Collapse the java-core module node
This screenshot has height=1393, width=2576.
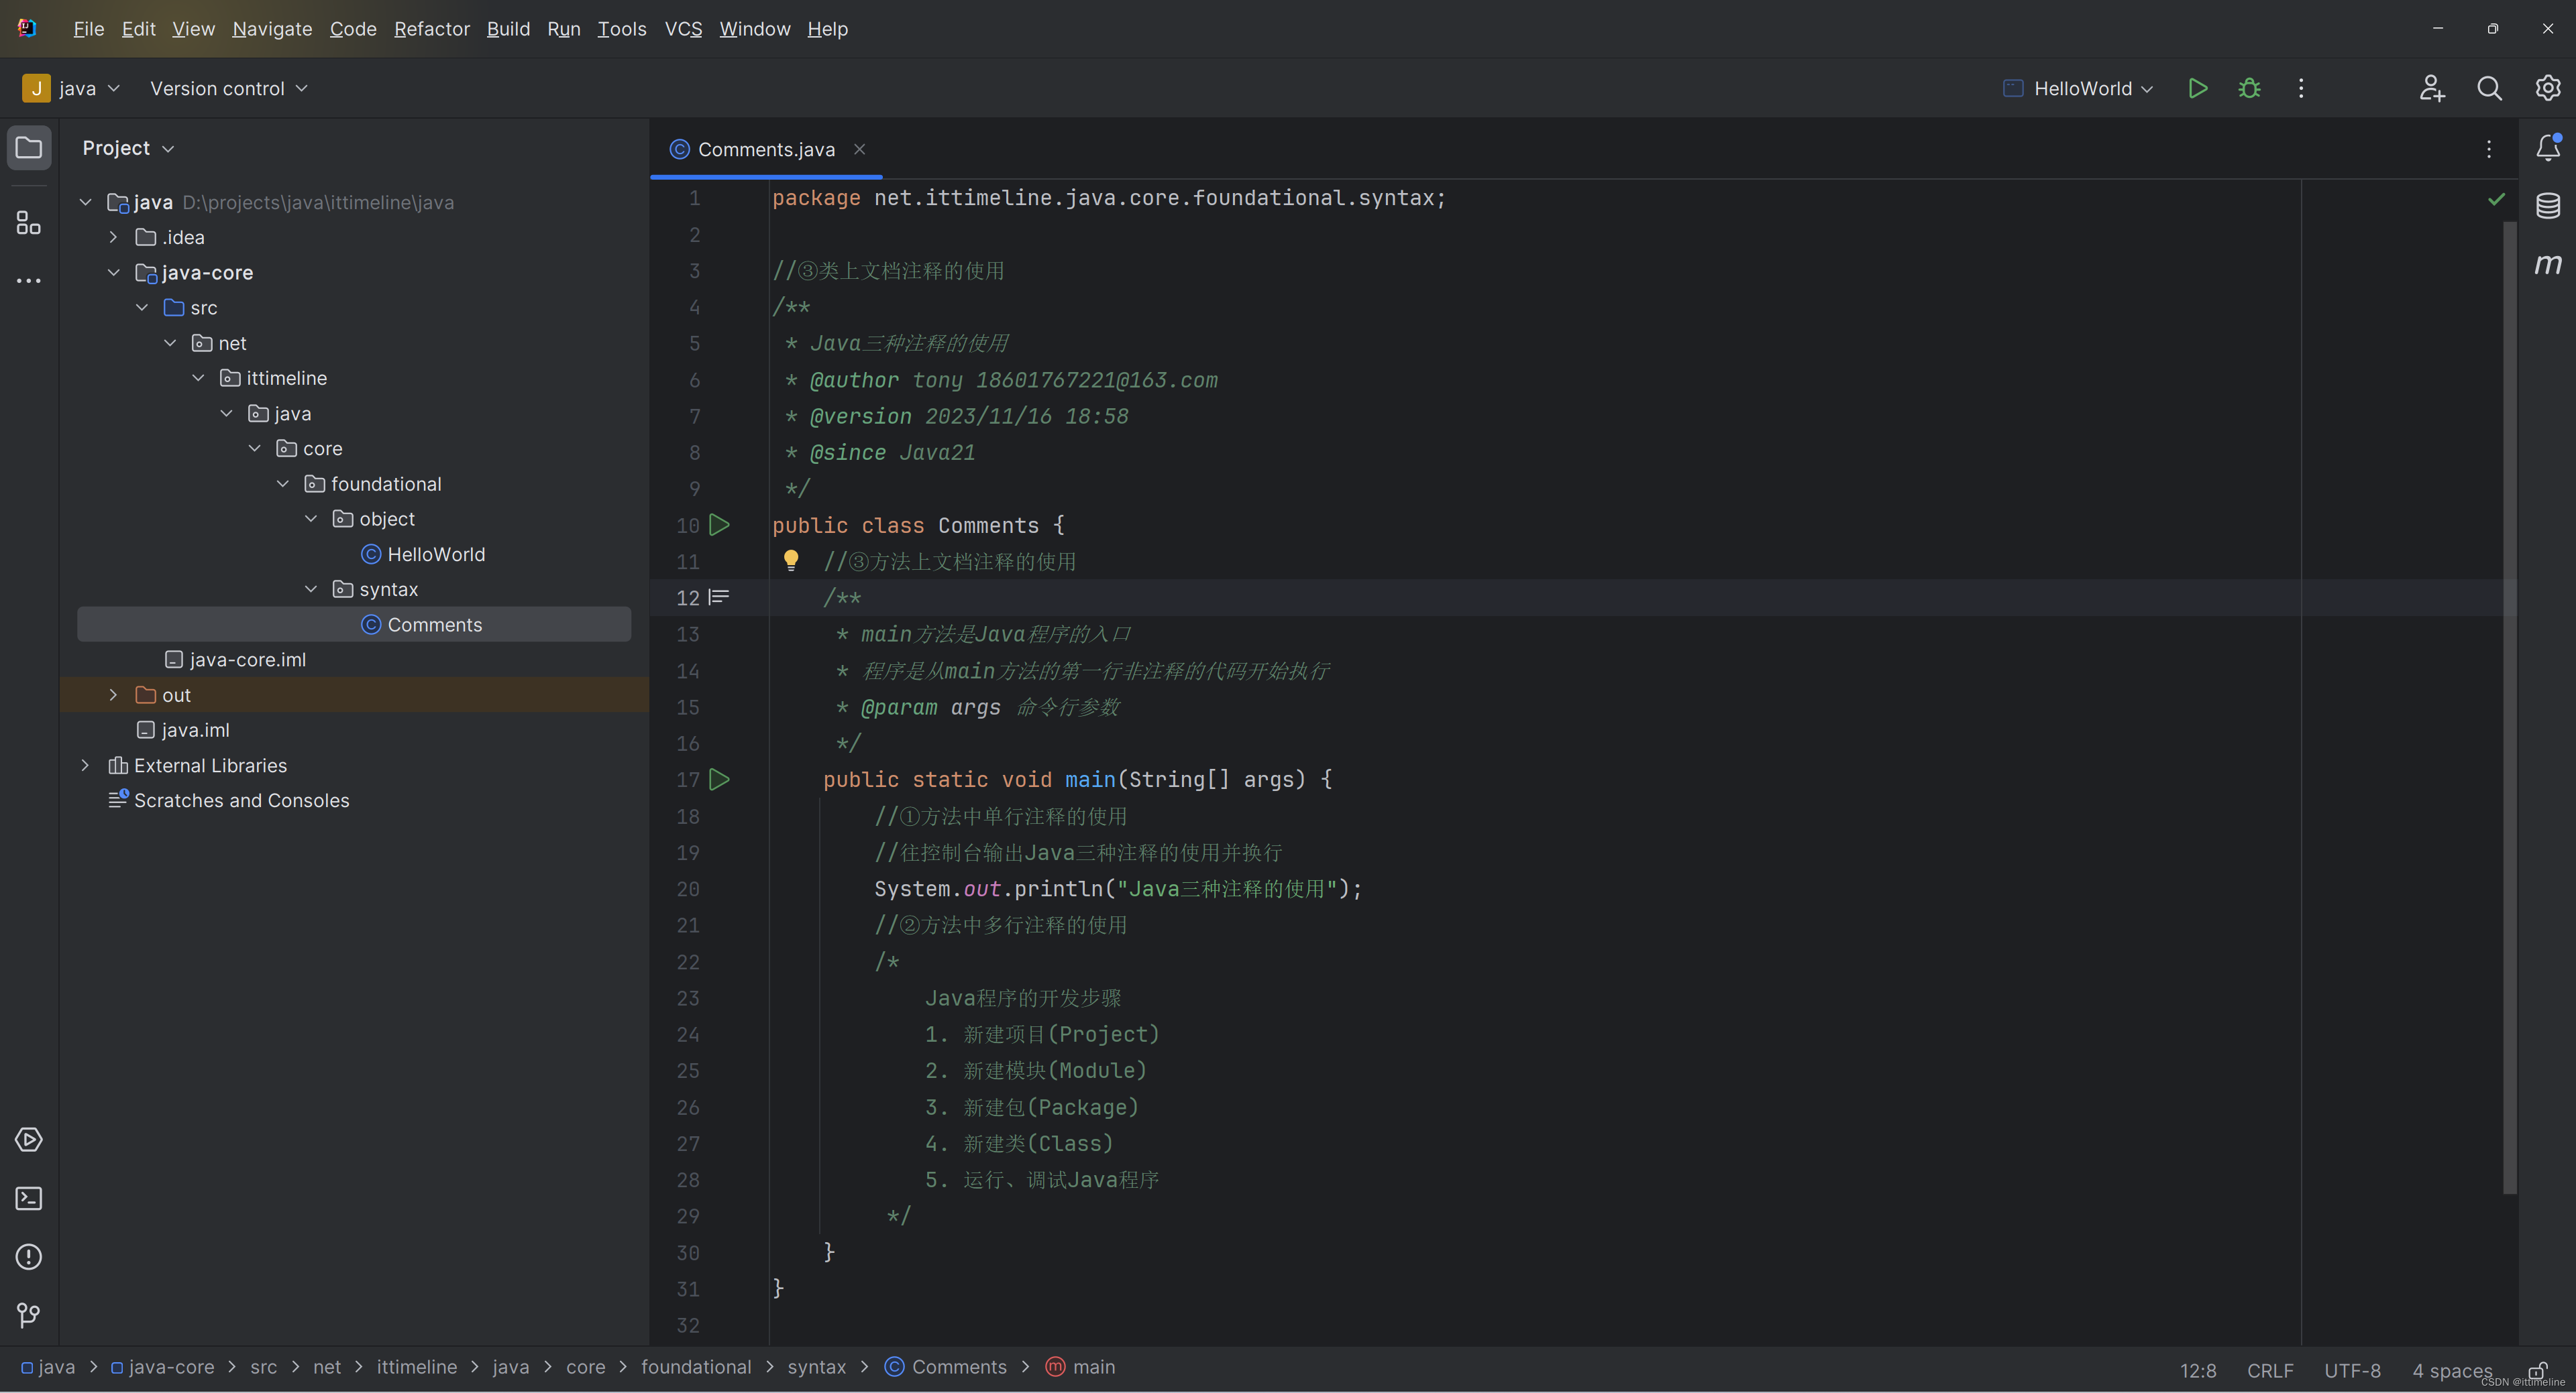(113, 271)
